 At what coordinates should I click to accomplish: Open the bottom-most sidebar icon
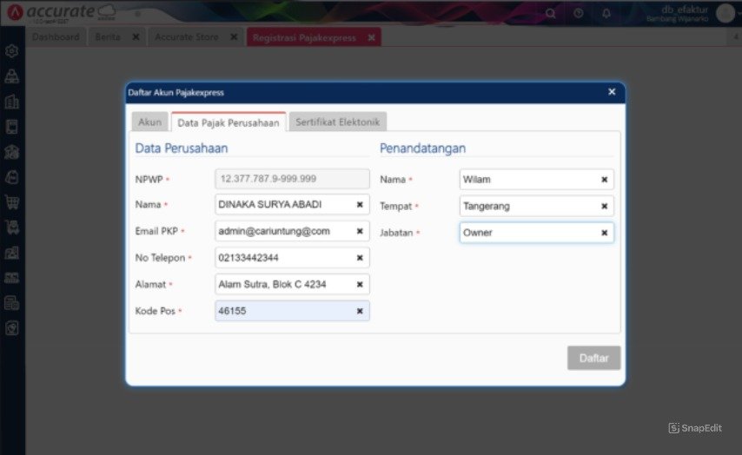12,327
